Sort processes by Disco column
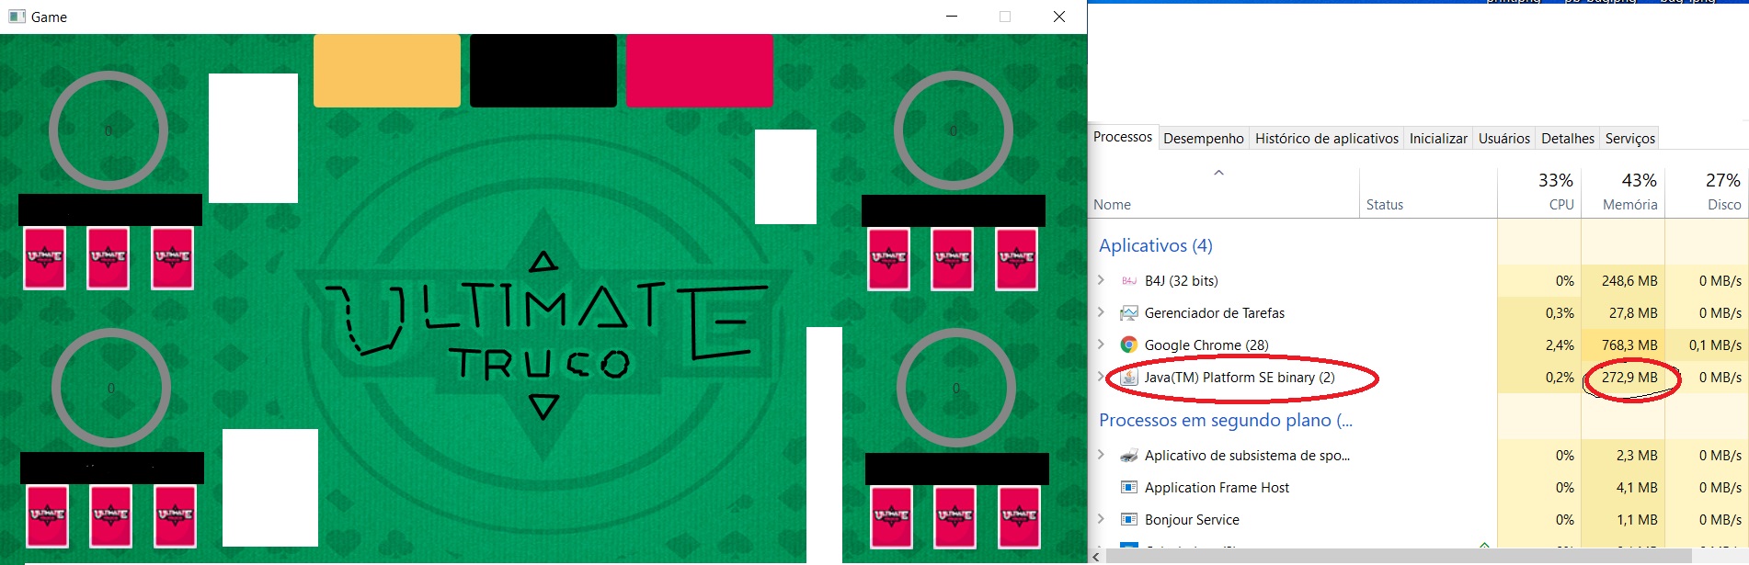Viewport: 1749px width, 565px height. click(x=1708, y=192)
